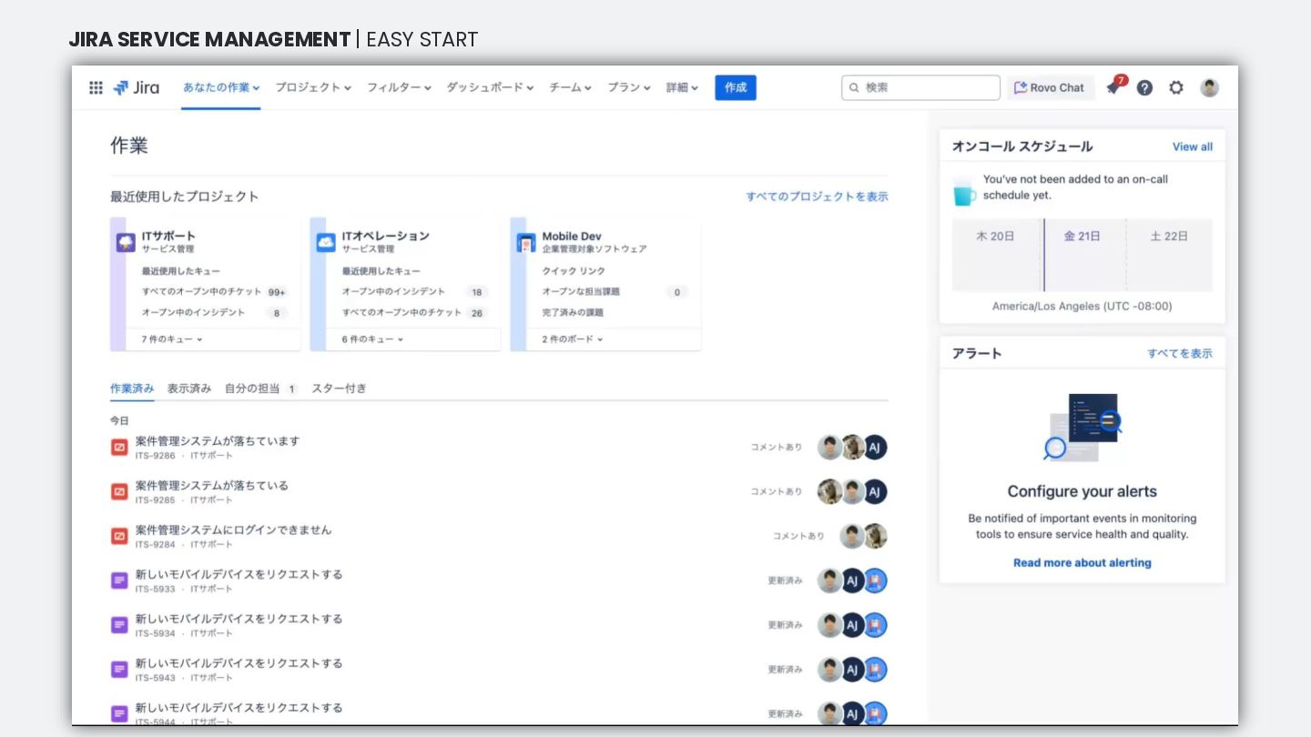Click the request icon for ITS-5934
This screenshot has height=737, width=1311.
pyautogui.click(x=119, y=625)
